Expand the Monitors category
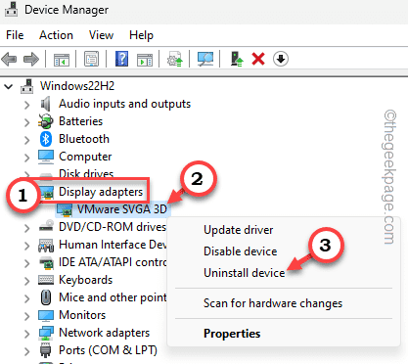The width and height of the screenshot is (408, 364). coord(26,316)
